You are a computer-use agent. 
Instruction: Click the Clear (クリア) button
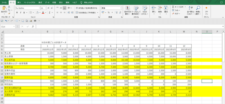(176, 14)
